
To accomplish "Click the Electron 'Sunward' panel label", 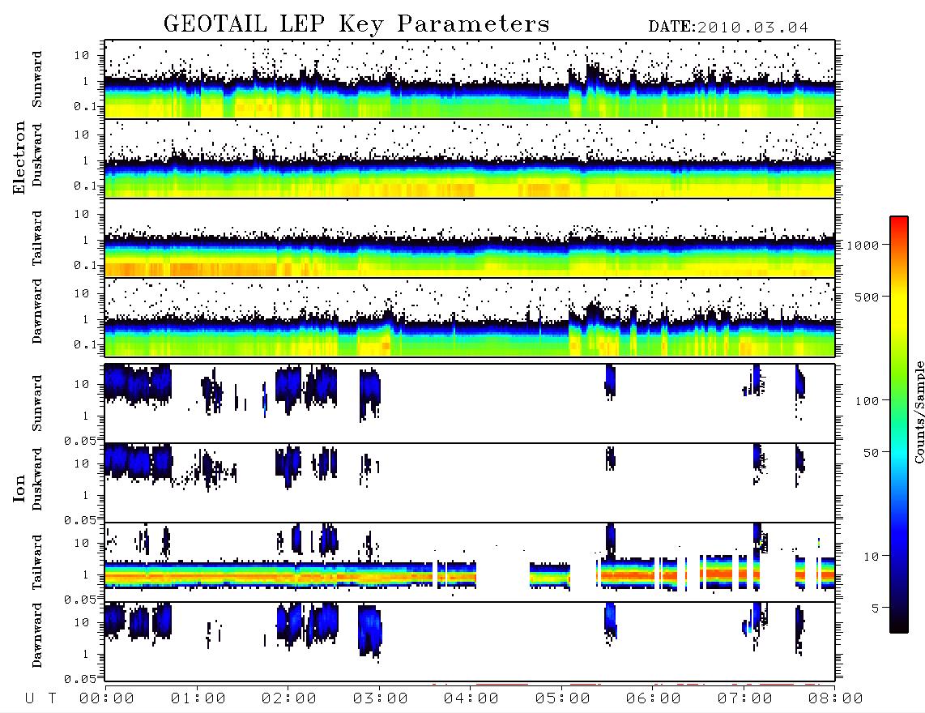I will (37, 79).
